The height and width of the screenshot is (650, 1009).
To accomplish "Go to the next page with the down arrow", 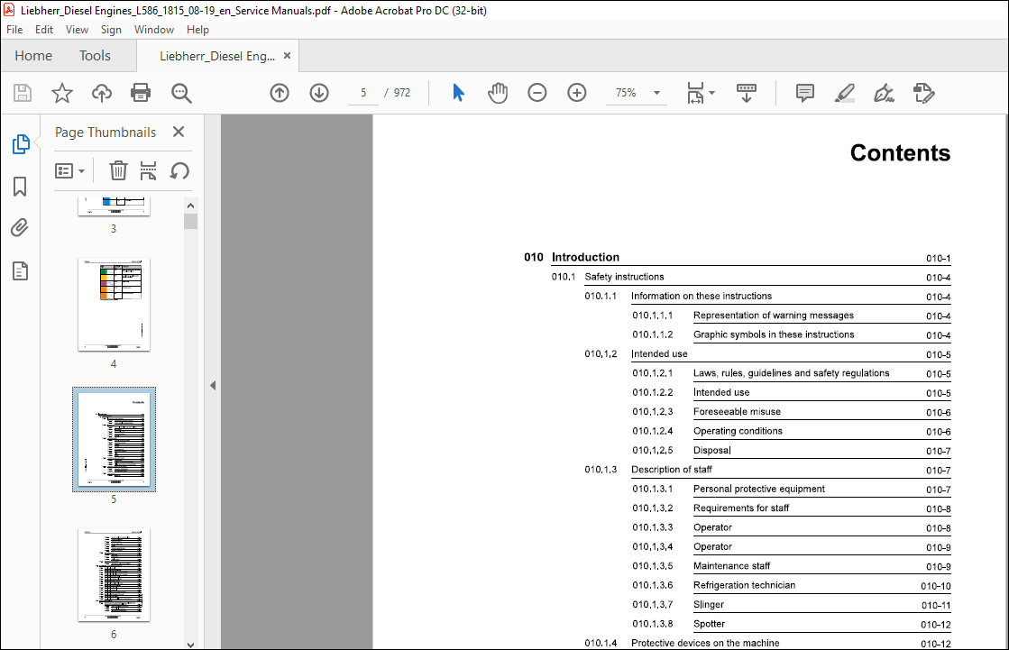I will click(319, 94).
